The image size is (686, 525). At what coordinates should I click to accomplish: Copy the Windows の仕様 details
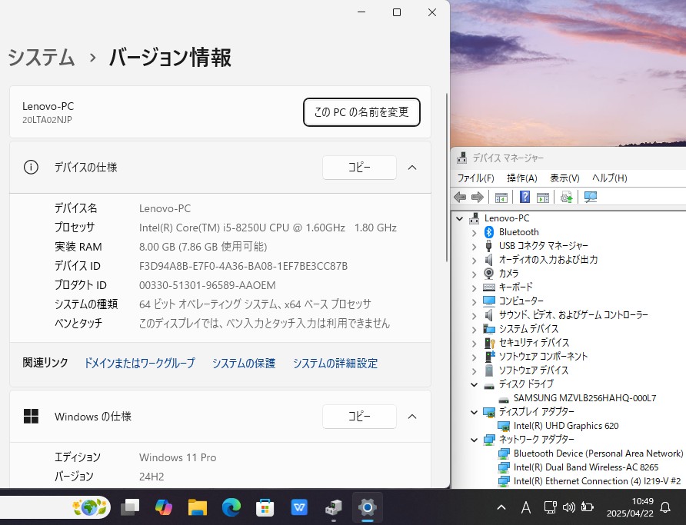pyautogui.click(x=360, y=417)
